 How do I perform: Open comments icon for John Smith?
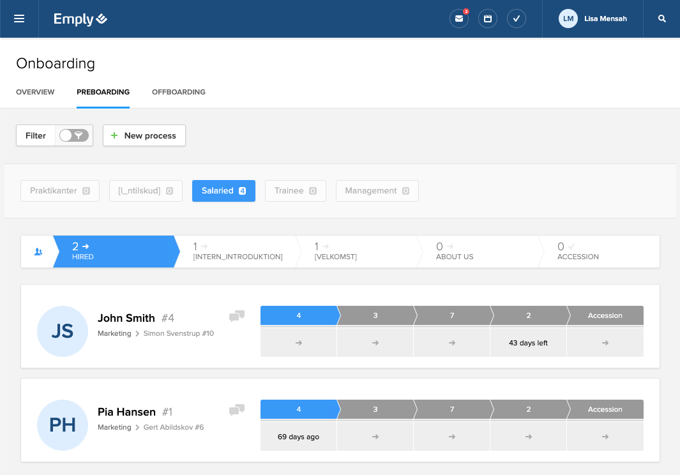point(237,316)
